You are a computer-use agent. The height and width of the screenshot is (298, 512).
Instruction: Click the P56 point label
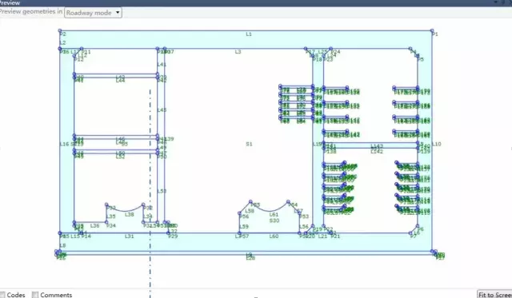pos(244,217)
